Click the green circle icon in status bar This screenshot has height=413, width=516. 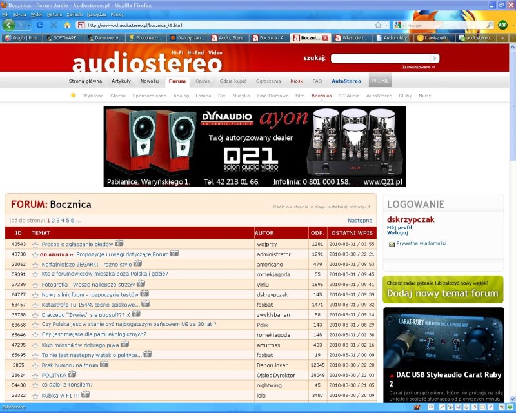click(x=510, y=407)
